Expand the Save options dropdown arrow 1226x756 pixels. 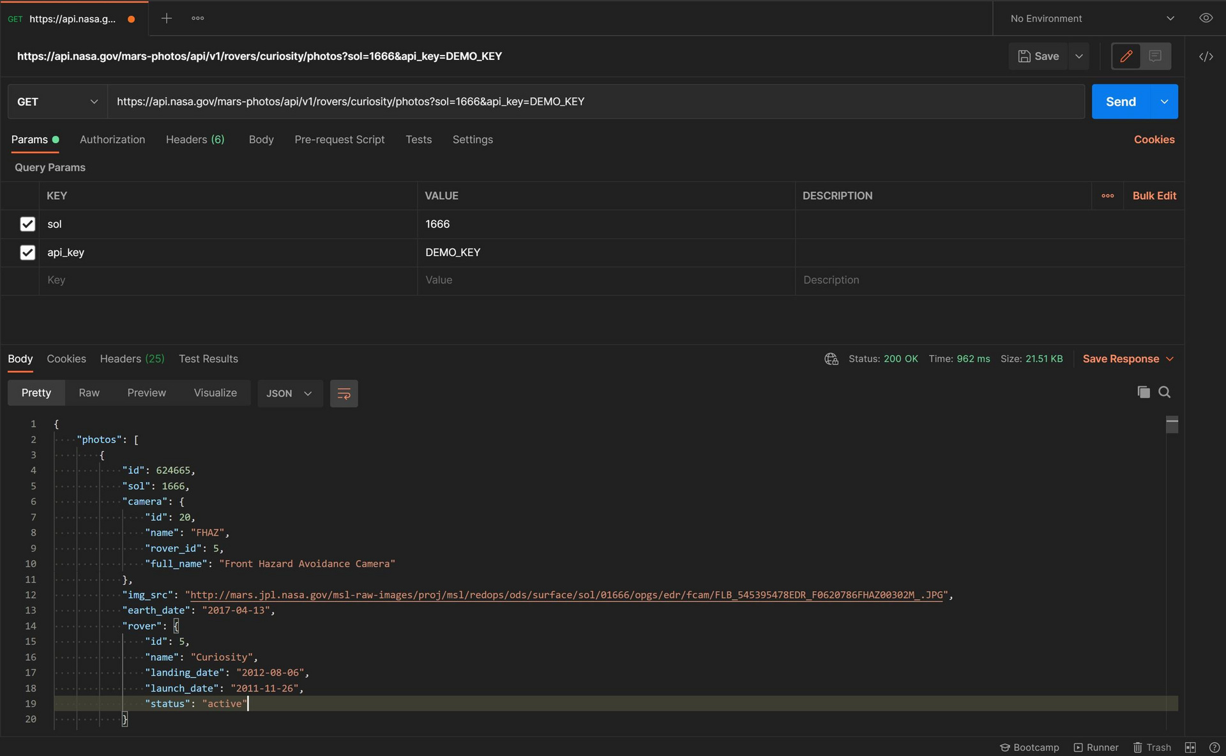click(x=1079, y=56)
